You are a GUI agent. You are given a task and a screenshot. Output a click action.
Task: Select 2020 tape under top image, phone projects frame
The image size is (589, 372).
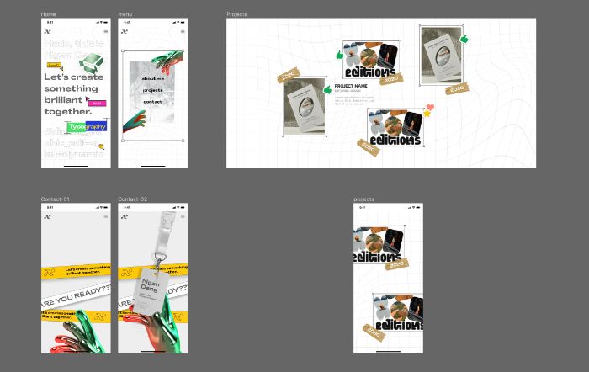(397, 264)
